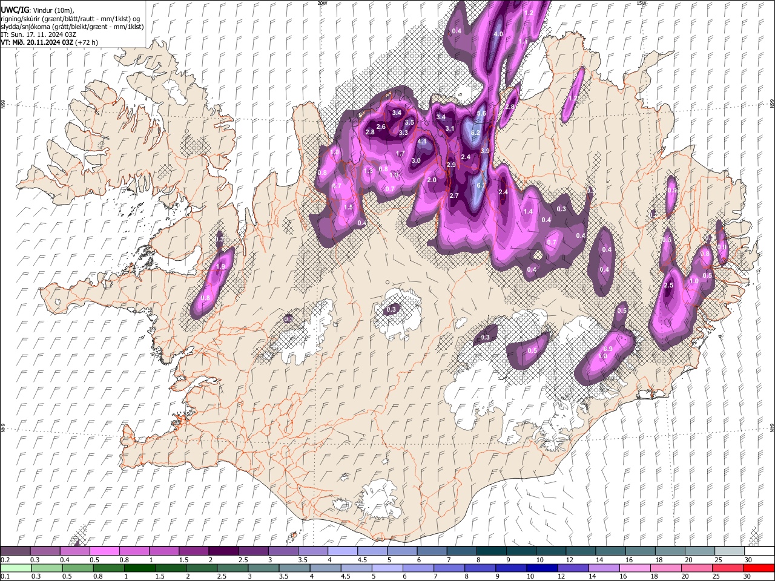Pick the 10 deep blue swatch in lower legend
This screenshot has height=581, width=775.
tap(542, 568)
